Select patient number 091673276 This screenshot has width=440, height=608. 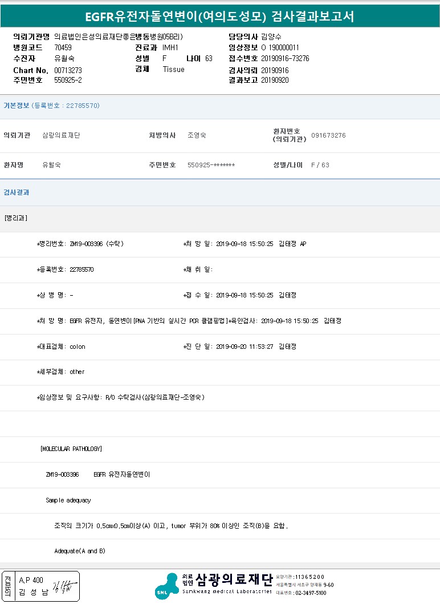point(328,135)
